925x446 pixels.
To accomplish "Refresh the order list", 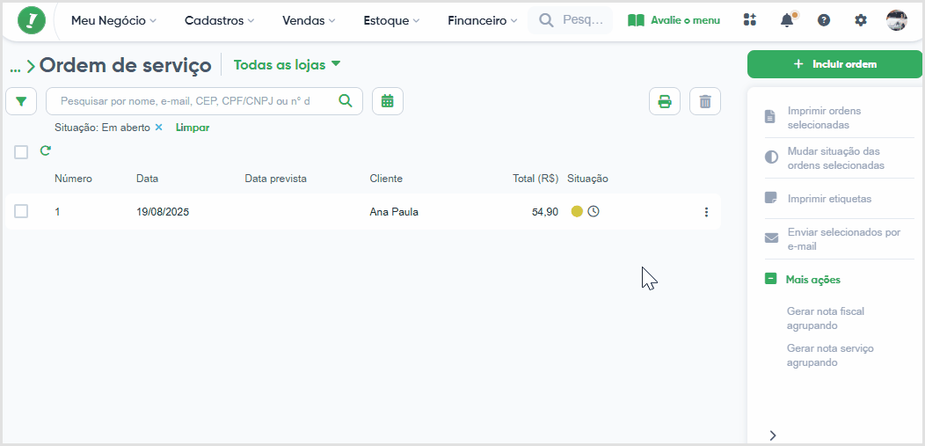I will (x=46, y=151).
